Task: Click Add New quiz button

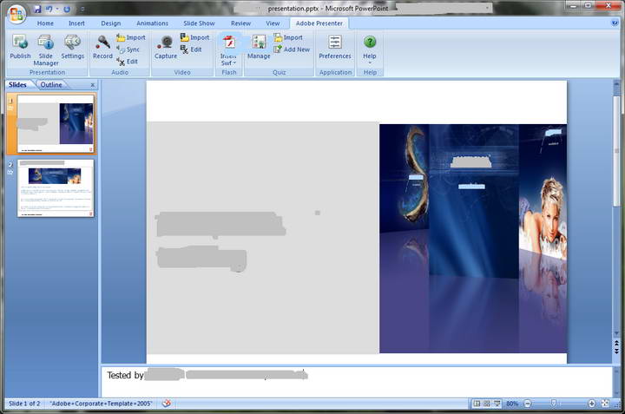Action: [x=291, y=49]
